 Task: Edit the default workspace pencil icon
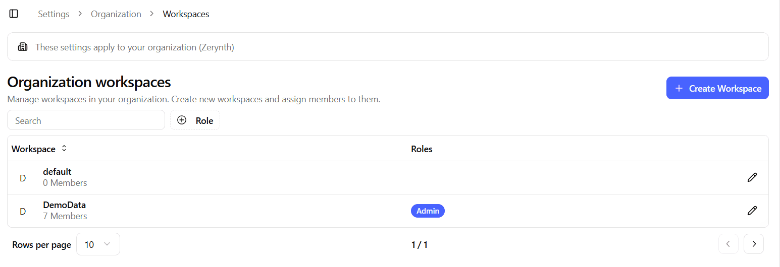(752, 177)
